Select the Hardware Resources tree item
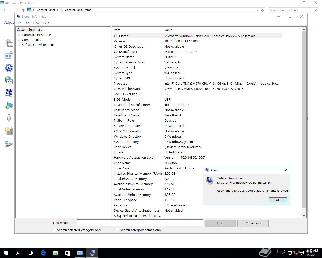The height and width of the screenshot is (258, 322). point(37,35)
